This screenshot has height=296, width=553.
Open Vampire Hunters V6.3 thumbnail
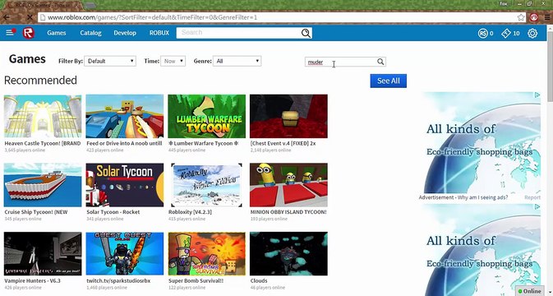pos(43,254)
